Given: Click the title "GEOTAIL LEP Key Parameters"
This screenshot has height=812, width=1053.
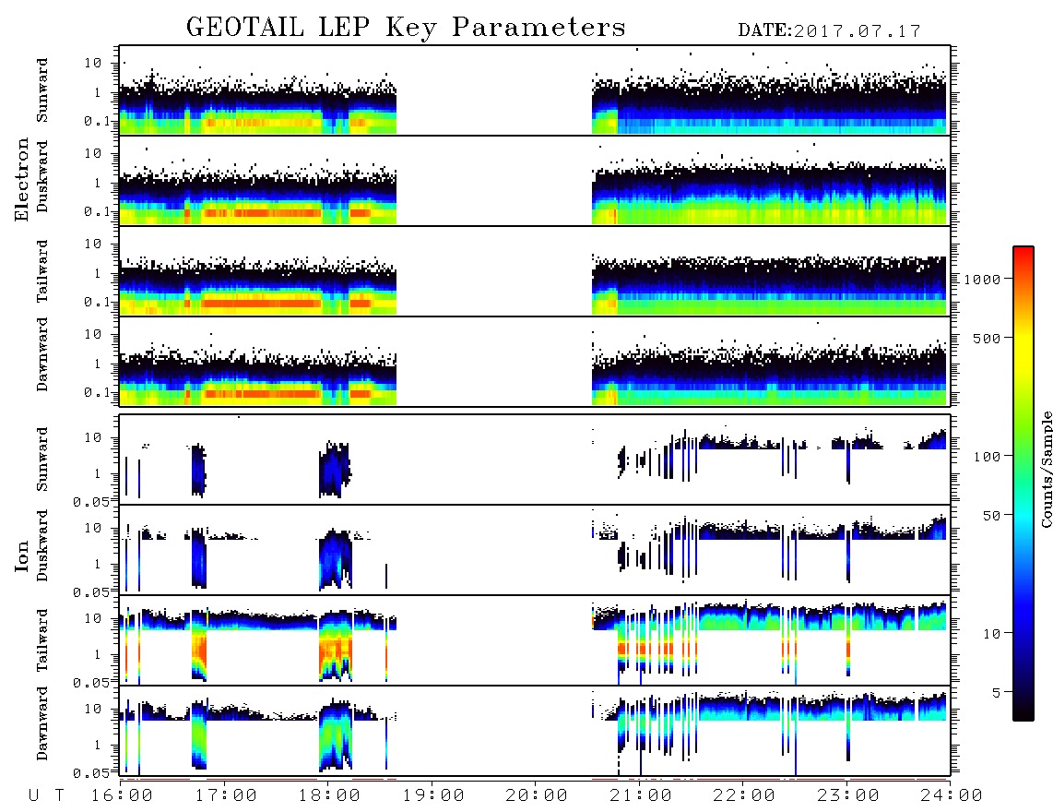Looking at the screenshot, I should (406, 28).
